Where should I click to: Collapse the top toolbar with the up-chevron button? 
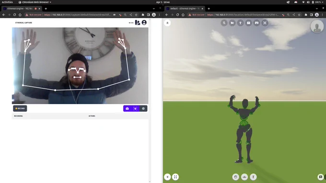point(167,23)
